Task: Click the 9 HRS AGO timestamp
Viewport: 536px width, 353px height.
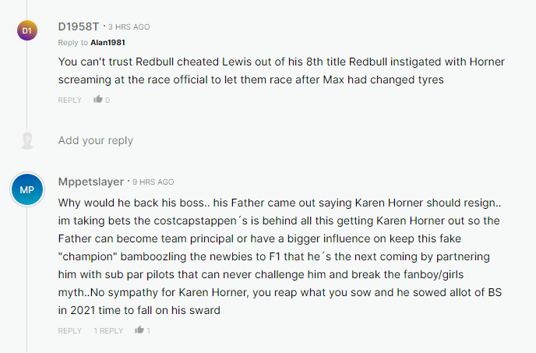Action: pyautogui.click(x=153, y=182)
